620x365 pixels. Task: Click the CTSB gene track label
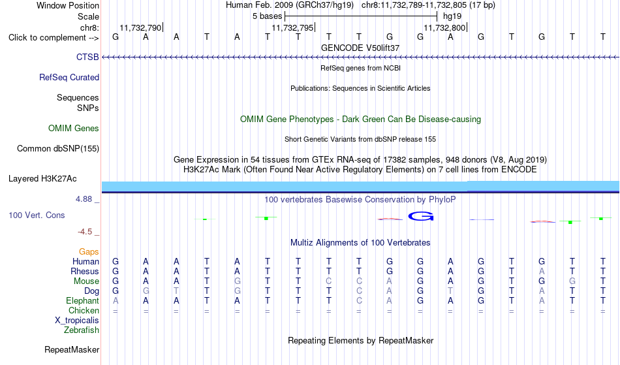(87, 57)
